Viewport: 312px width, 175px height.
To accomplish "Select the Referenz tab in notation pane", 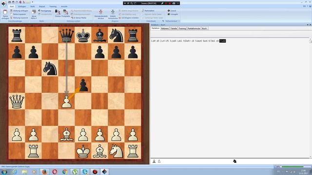I will point(165,29).
